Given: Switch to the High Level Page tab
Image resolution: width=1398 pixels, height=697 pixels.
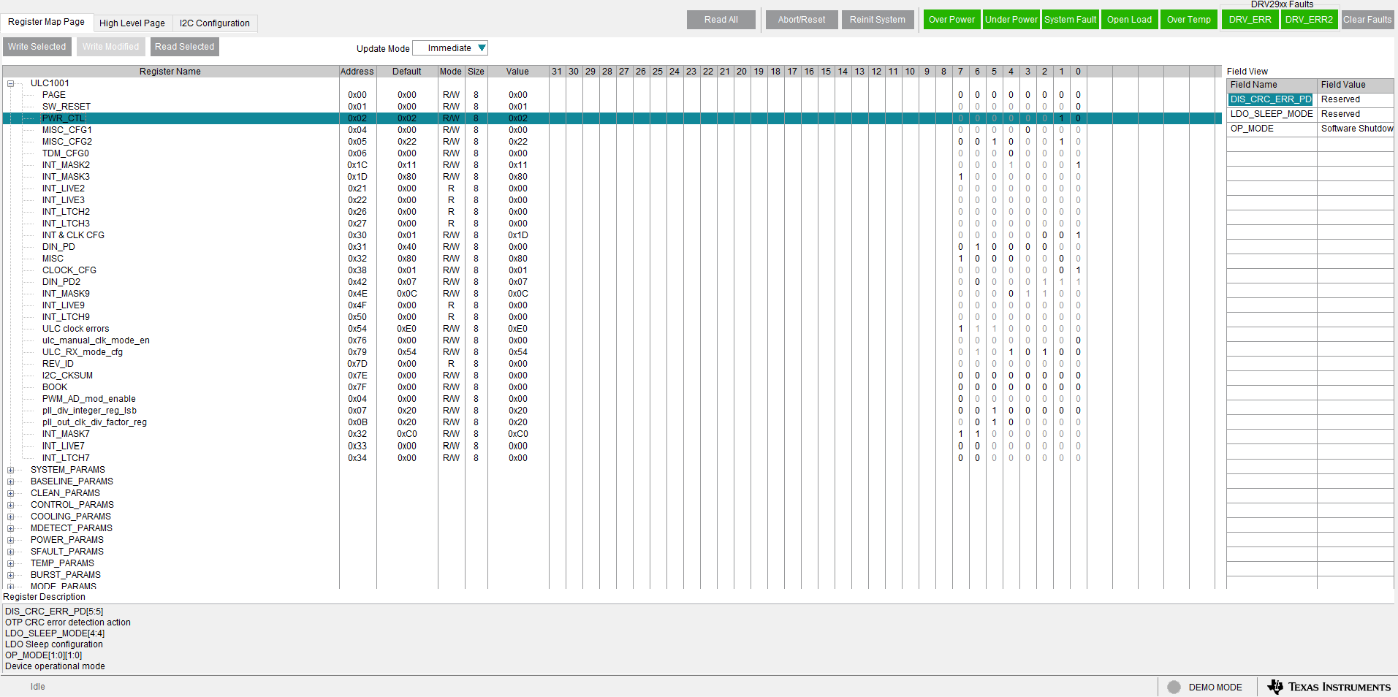Looking at the screenshot, I should [132, 23].
